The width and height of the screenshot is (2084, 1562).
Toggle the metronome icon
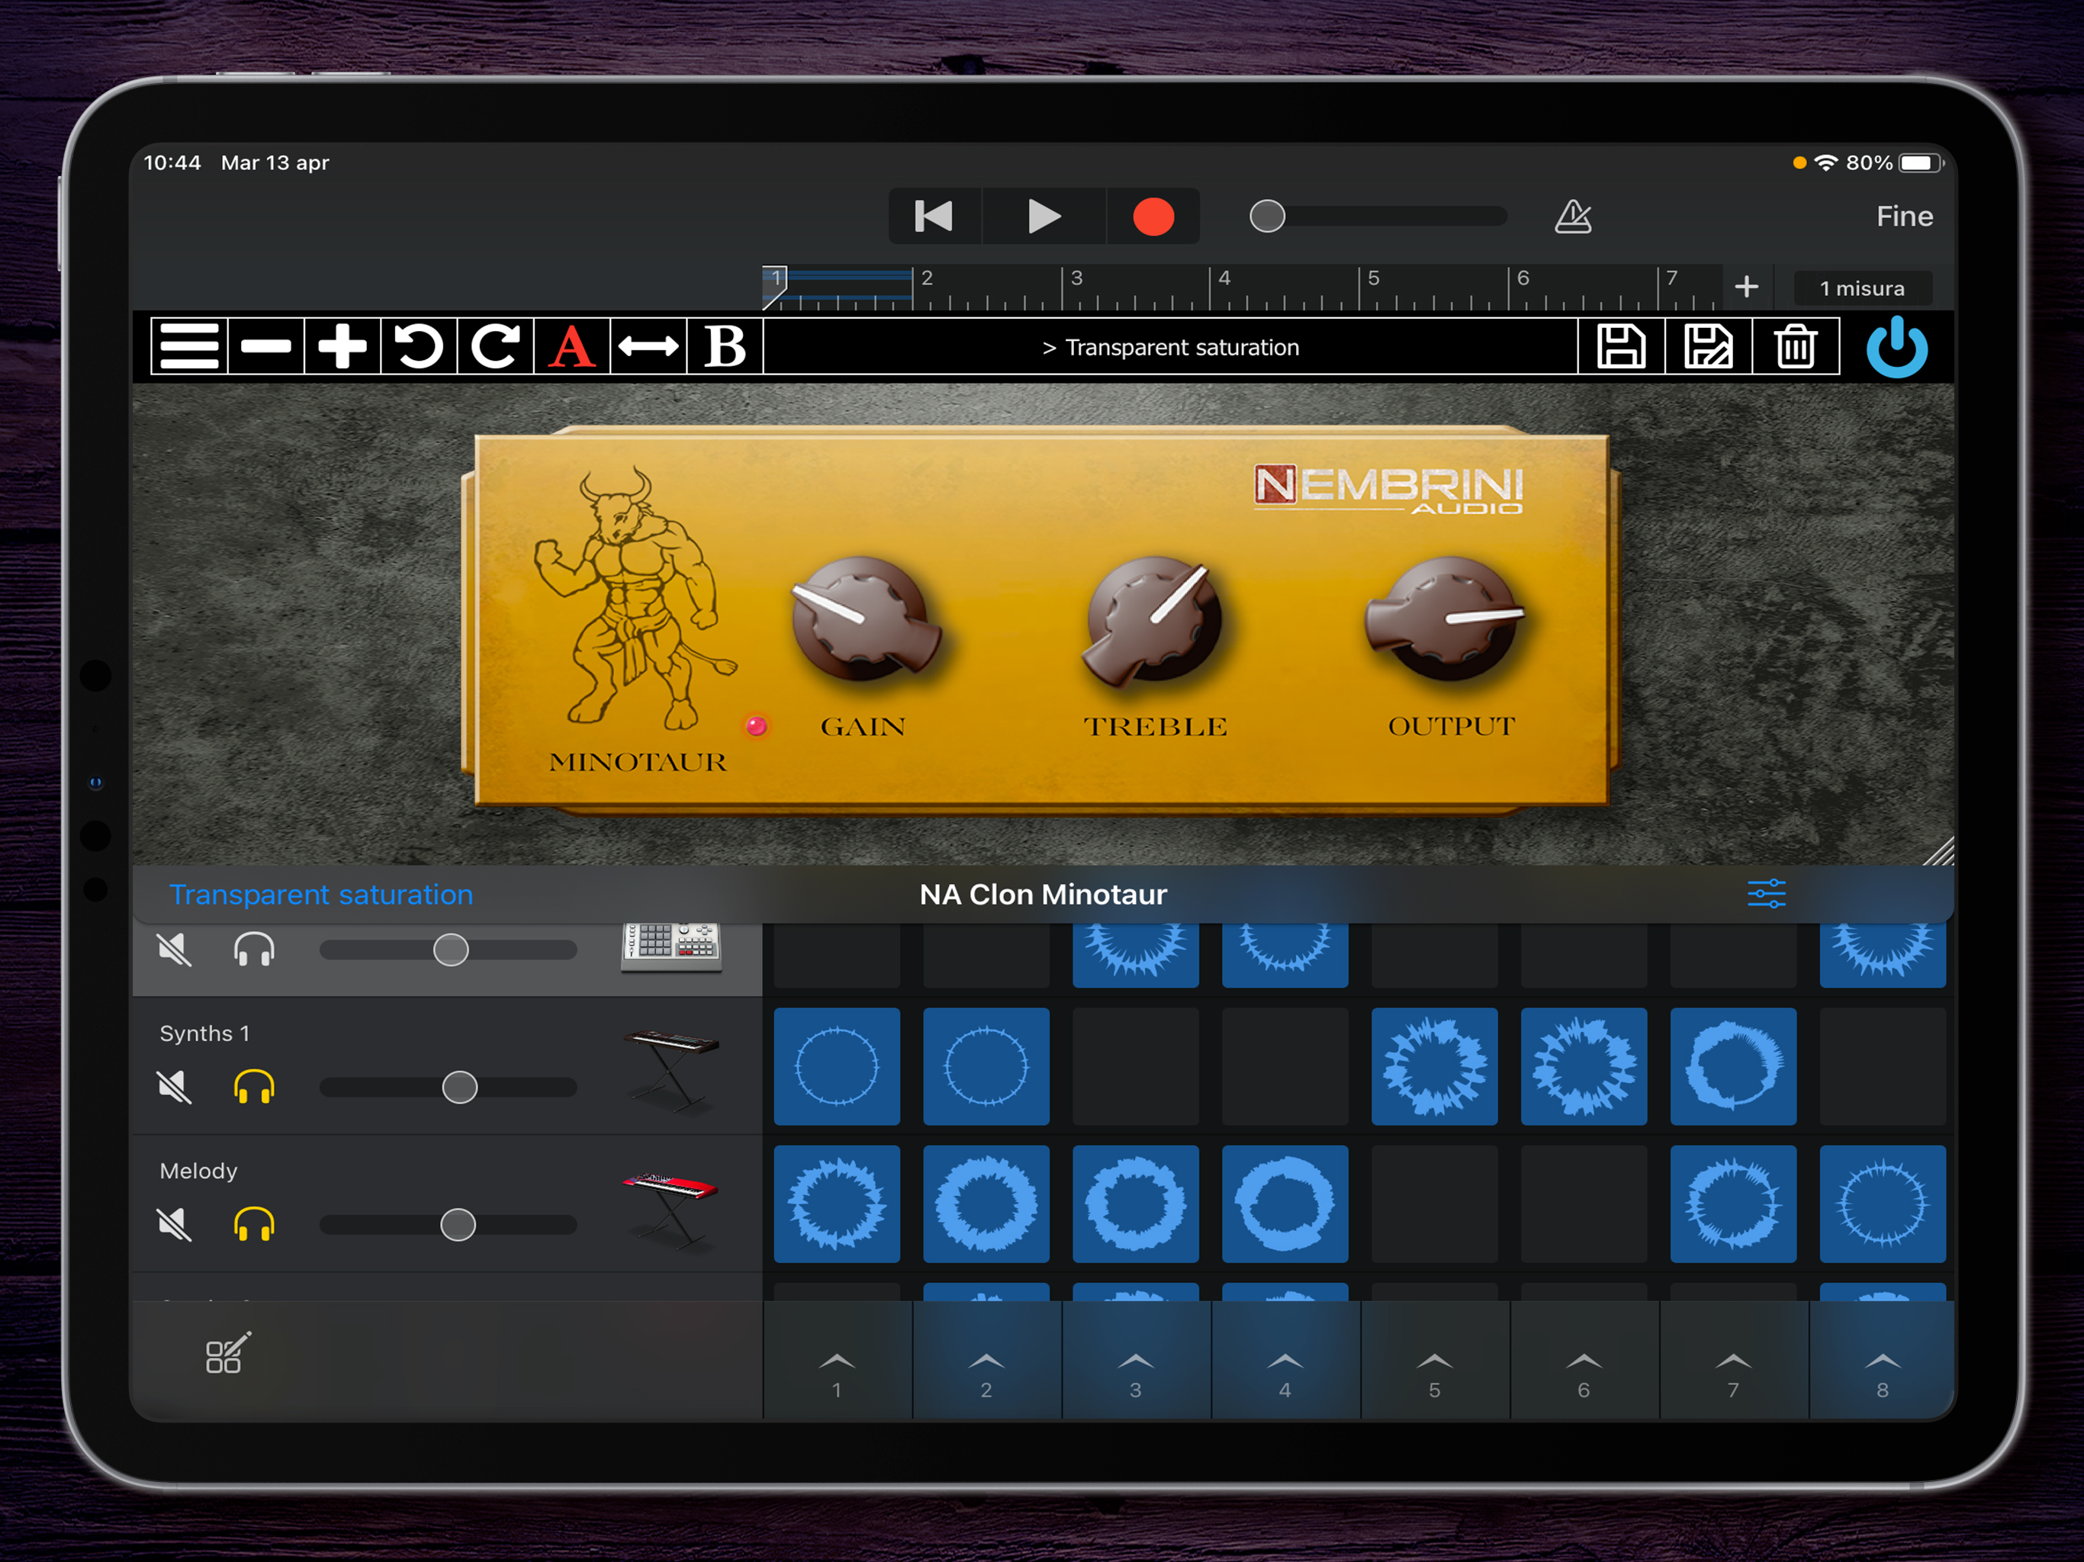point(1572,217)
